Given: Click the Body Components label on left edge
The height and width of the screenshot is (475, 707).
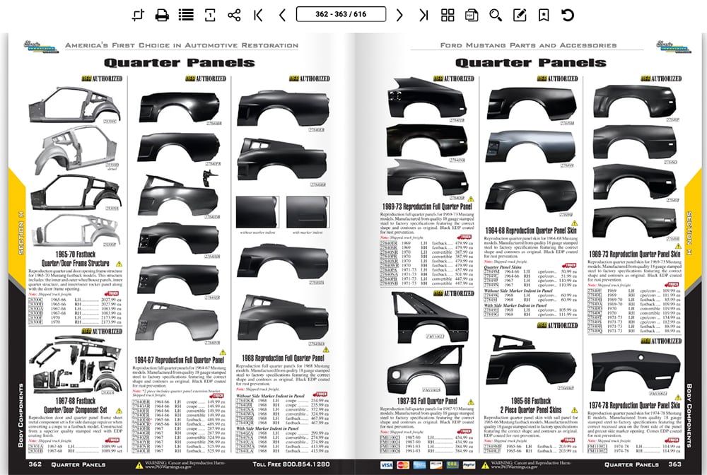Looking at the screenshot, I should click(21, 416).
